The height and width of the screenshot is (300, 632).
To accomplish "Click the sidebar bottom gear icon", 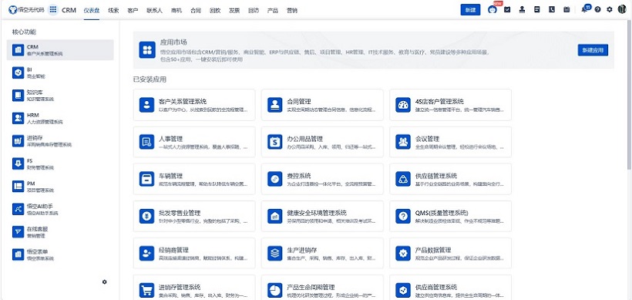I will tap(104, 282).
